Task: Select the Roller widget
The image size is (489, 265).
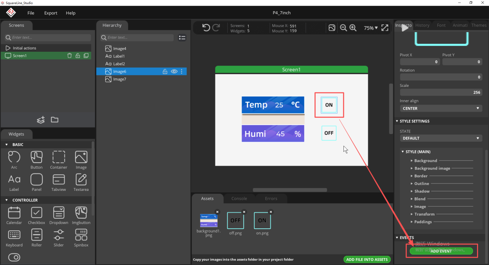Action: coord(37,238)
